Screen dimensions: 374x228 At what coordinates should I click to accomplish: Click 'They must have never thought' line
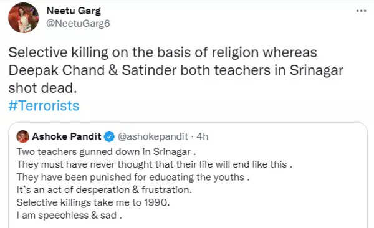tap(155, 164)
